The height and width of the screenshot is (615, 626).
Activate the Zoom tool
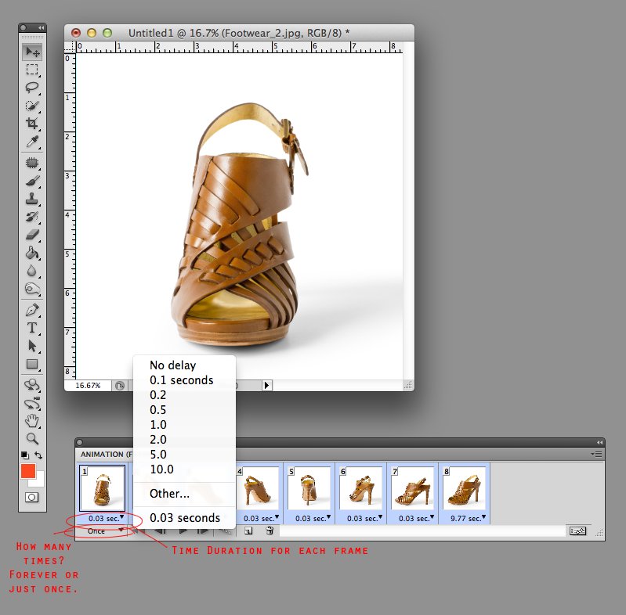[x=32, y=439]
